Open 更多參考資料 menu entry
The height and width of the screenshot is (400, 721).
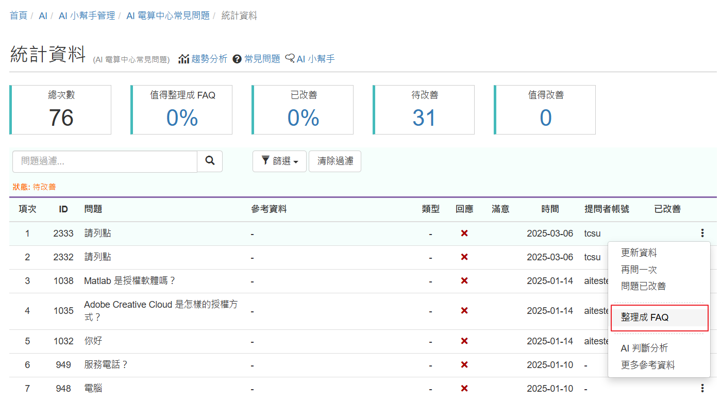[648, 365]
